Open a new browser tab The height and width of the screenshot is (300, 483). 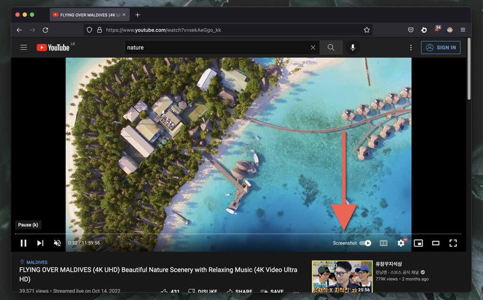tap(137, 15)
